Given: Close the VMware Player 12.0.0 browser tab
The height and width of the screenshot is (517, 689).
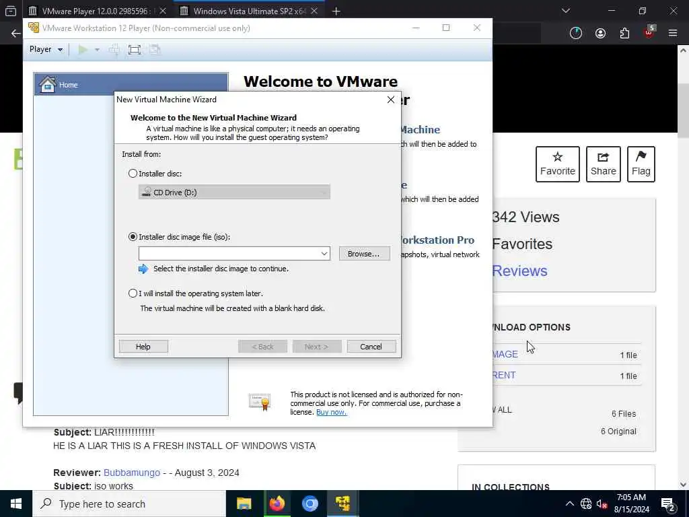Looking at the screenshot, I should point(163,11).
